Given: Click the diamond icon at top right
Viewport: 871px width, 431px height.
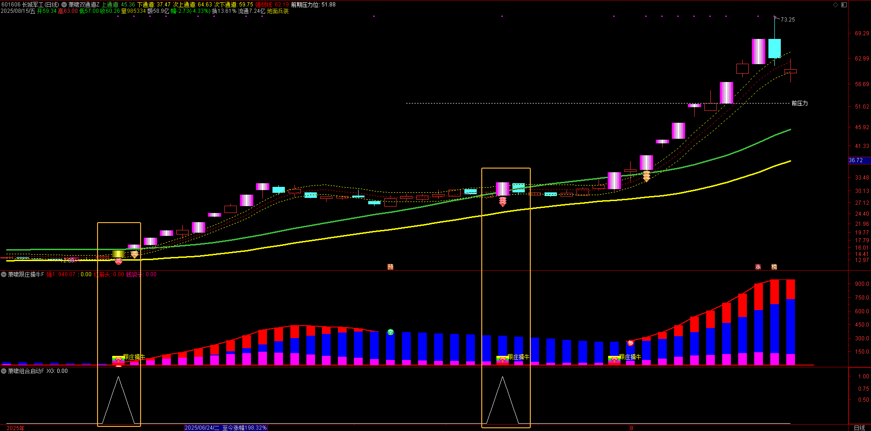Looking at the screenshot, I should pyautogui.click(x=835, y=5).
